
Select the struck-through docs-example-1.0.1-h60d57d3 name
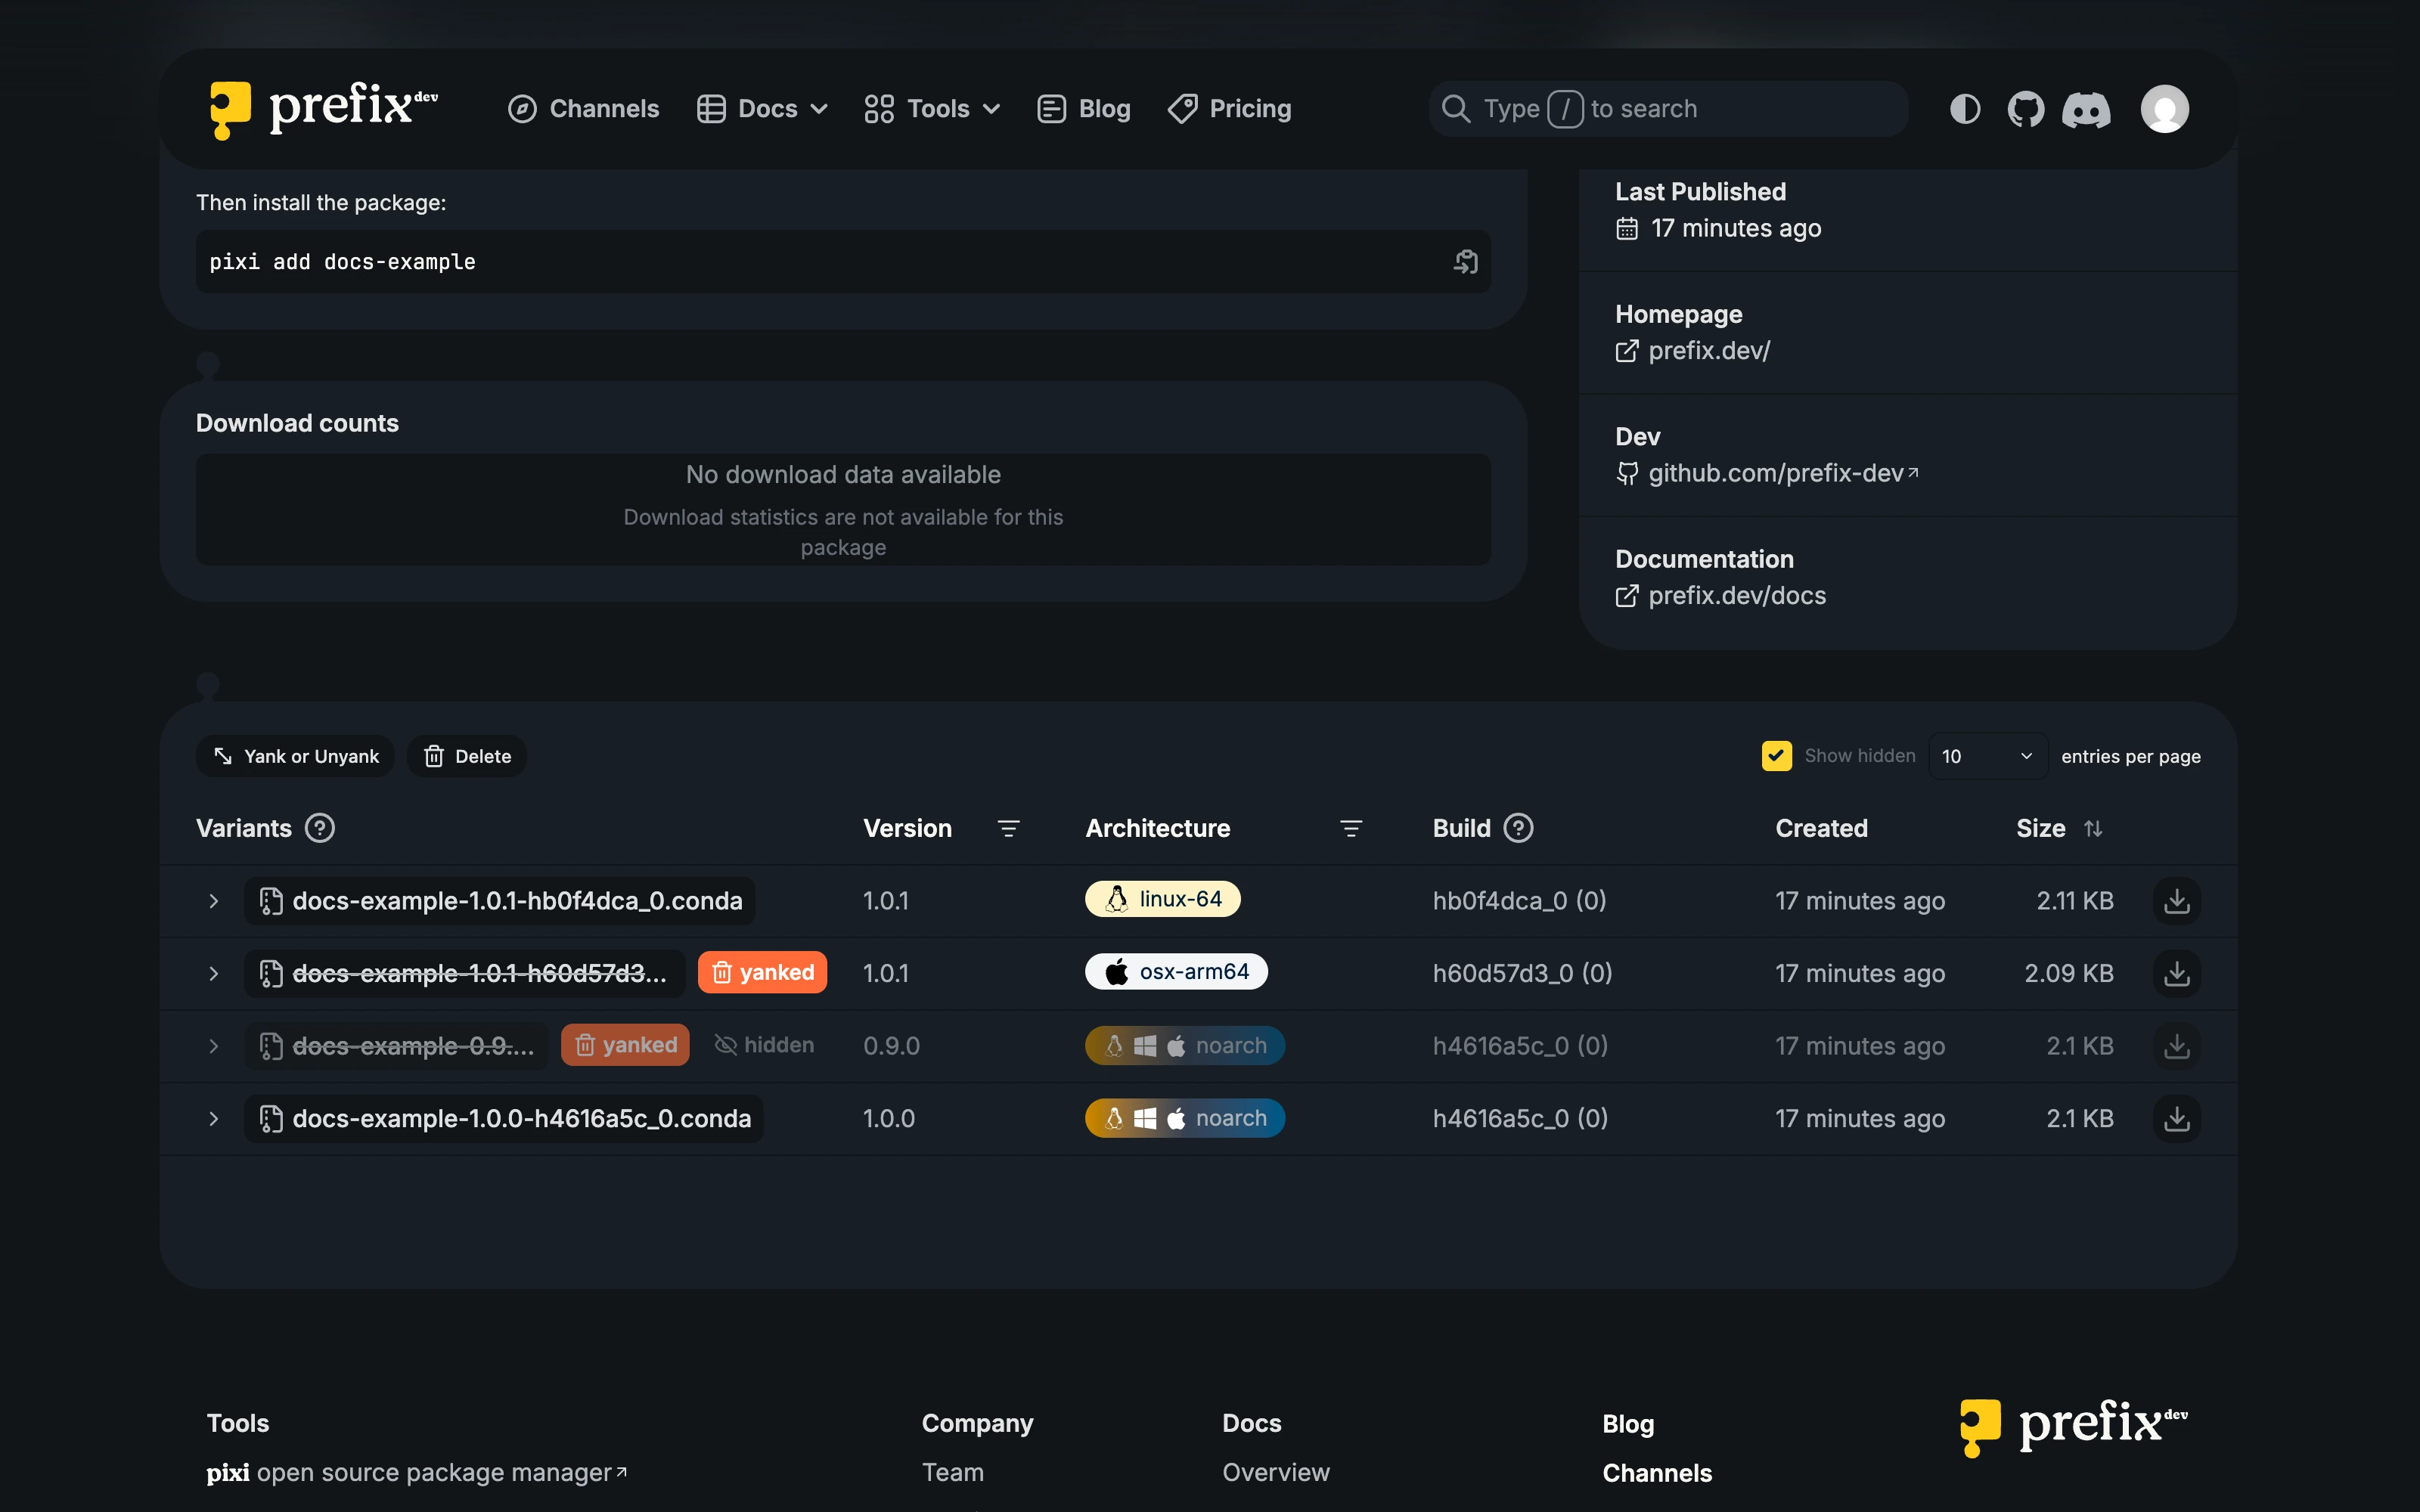(x=479, y=973)
